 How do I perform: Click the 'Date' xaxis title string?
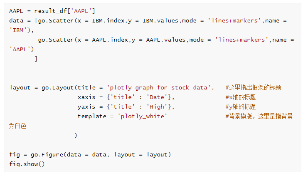tap(157, 97)
